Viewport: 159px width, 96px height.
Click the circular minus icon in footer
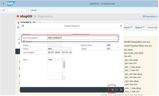point(117,90)
